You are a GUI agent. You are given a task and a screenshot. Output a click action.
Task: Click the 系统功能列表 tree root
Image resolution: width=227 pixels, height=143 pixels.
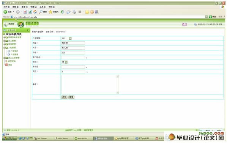pos(13,34)
